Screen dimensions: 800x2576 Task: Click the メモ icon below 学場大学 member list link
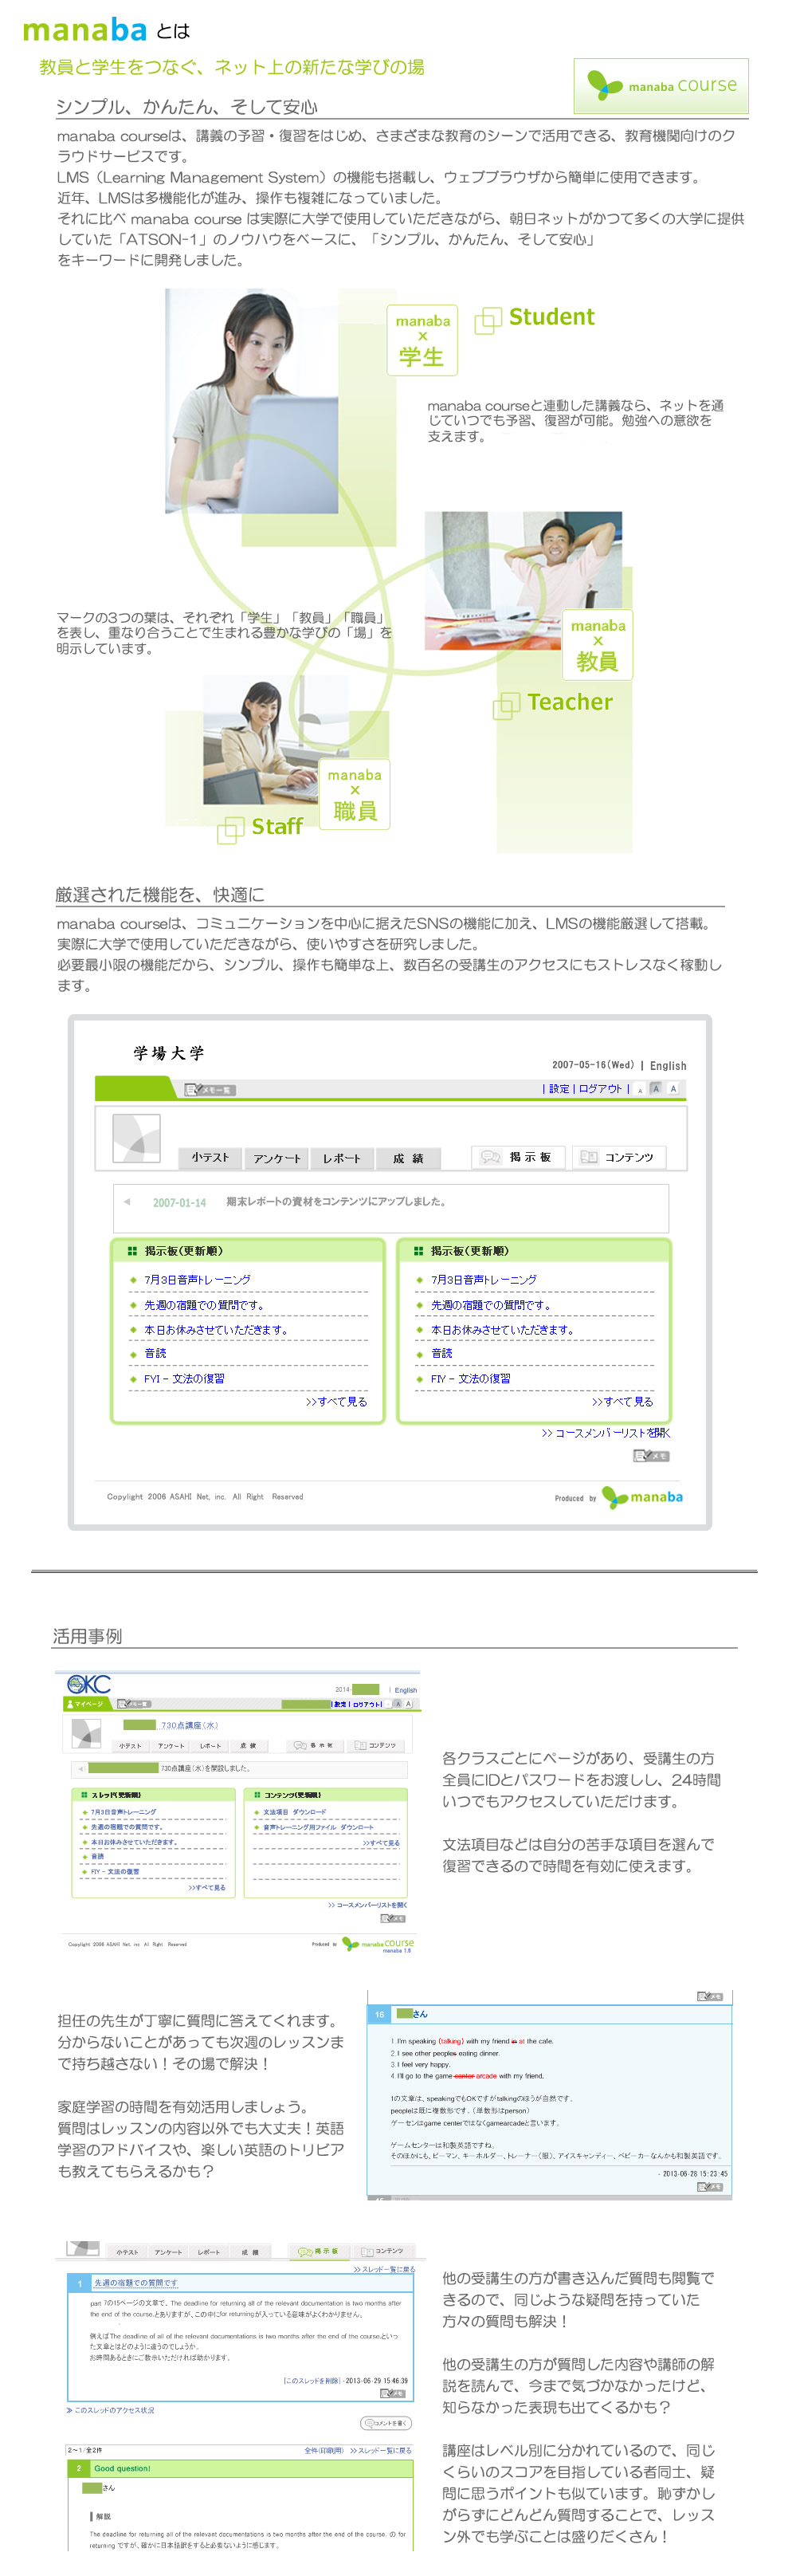(651, 1456)
